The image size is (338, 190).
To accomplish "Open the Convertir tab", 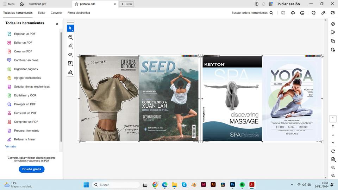I will coord(56,13).
